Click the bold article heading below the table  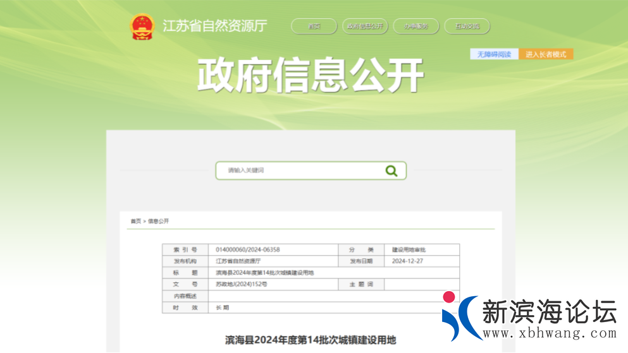coord(311,340)
